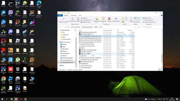This screenshot has width=180, height=101.
Task: Select the Garry's Mod desktop icon
Action: 11,61
